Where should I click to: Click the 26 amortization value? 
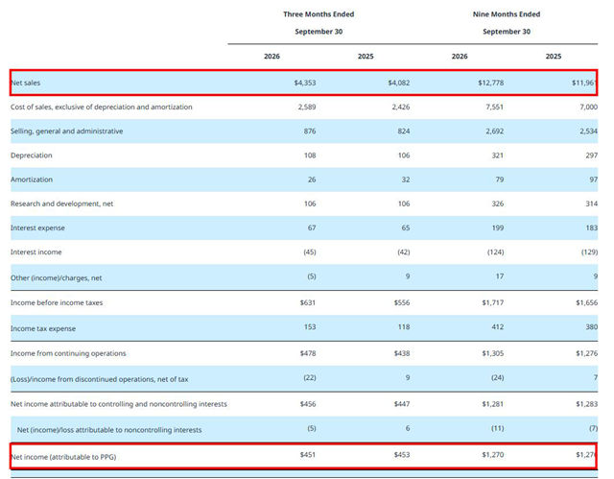coord(312,180)
